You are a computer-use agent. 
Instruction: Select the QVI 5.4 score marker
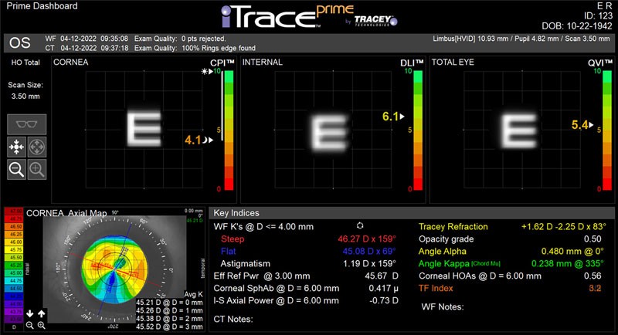coord(582,125)
